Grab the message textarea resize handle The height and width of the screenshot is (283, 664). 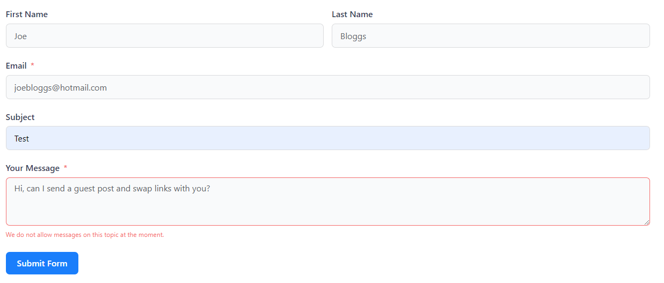[646, 222]
